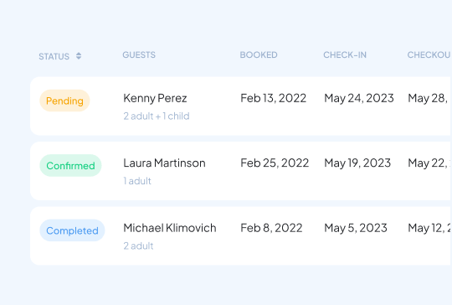Click checkout date May 28 for Kenny Perez
This screenshot has height=305, width=452.
coord(428,98)
